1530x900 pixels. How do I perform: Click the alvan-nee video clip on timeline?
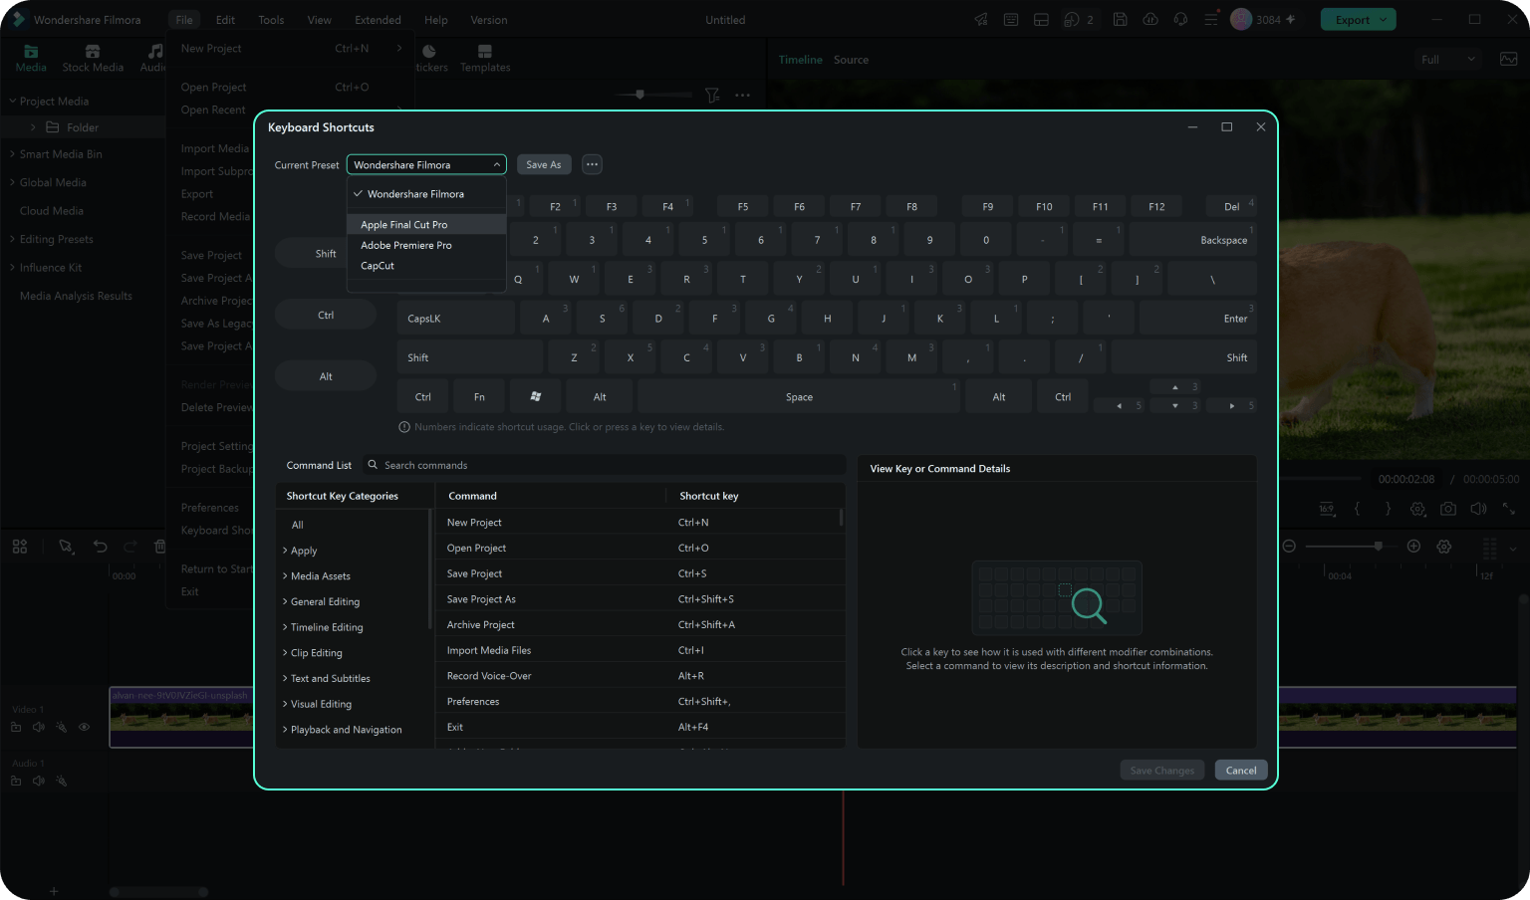(x=180, y=717)
